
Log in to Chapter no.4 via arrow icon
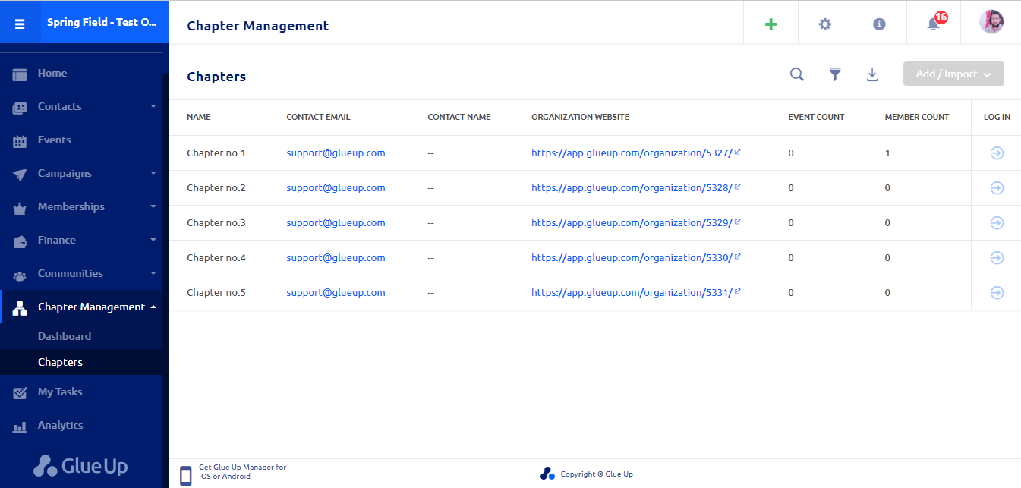click(x=997, y=258)
